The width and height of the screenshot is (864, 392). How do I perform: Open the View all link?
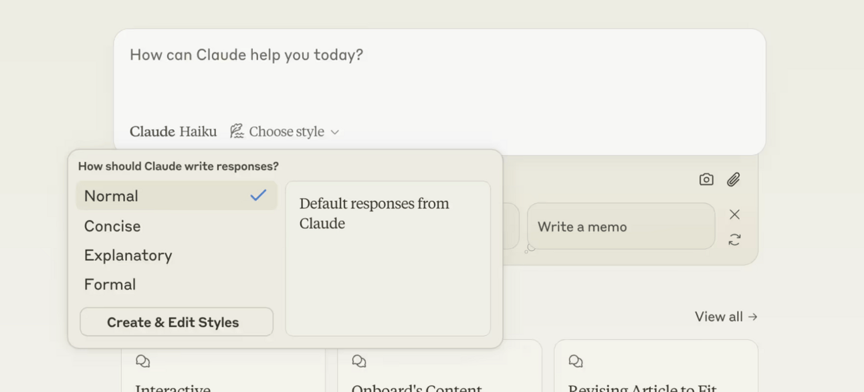[x=726, y=316]
